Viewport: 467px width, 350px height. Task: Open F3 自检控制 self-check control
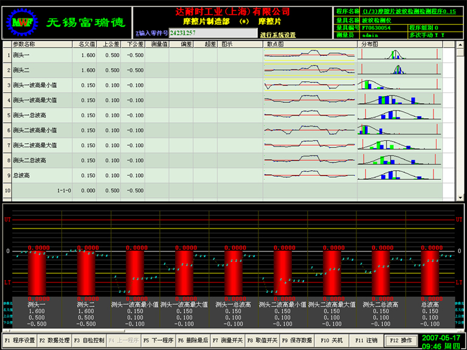pyautogui.click(x=89, y=340)
